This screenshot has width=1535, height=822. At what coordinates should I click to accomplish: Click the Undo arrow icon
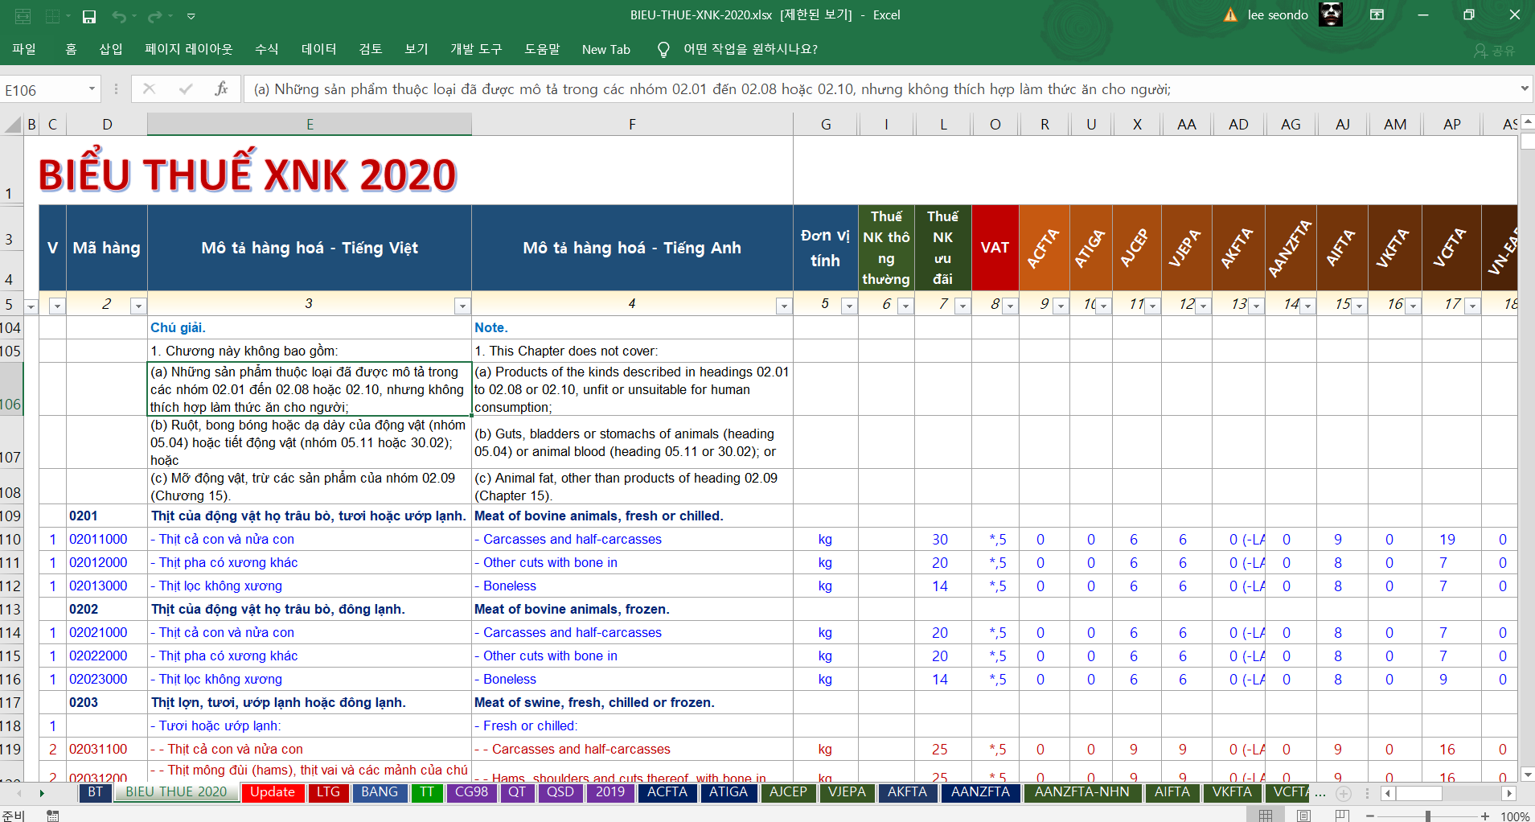(x=119, y=16)
